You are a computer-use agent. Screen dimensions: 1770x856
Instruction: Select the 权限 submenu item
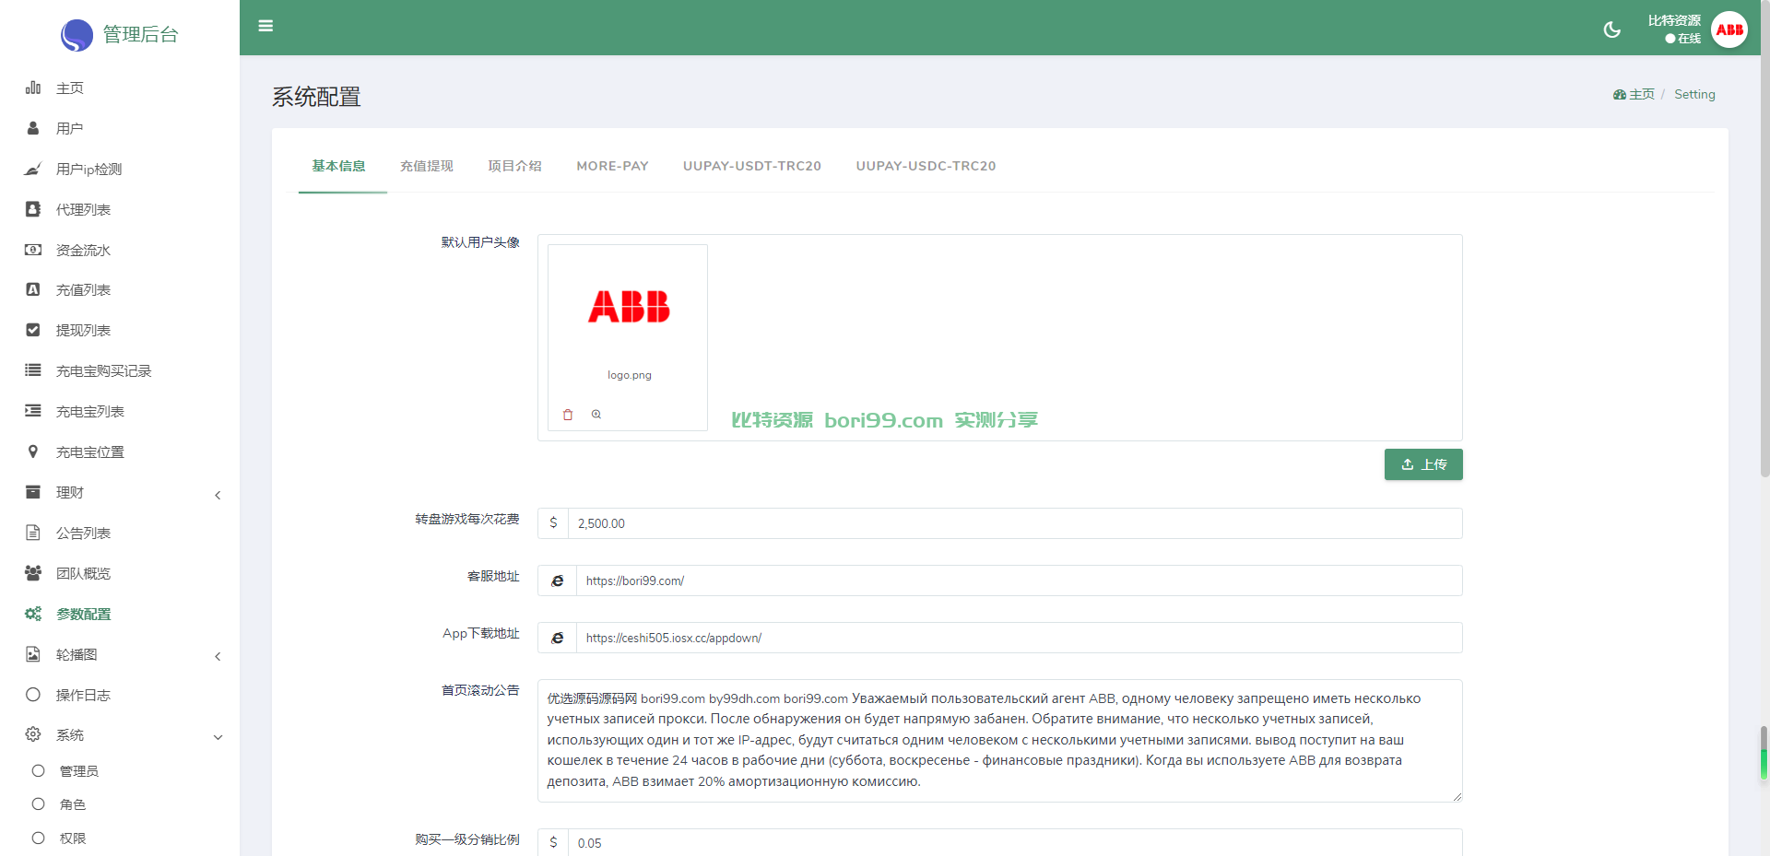tap(73, 838)
